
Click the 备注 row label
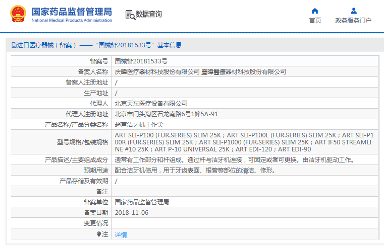coord(102,192)
